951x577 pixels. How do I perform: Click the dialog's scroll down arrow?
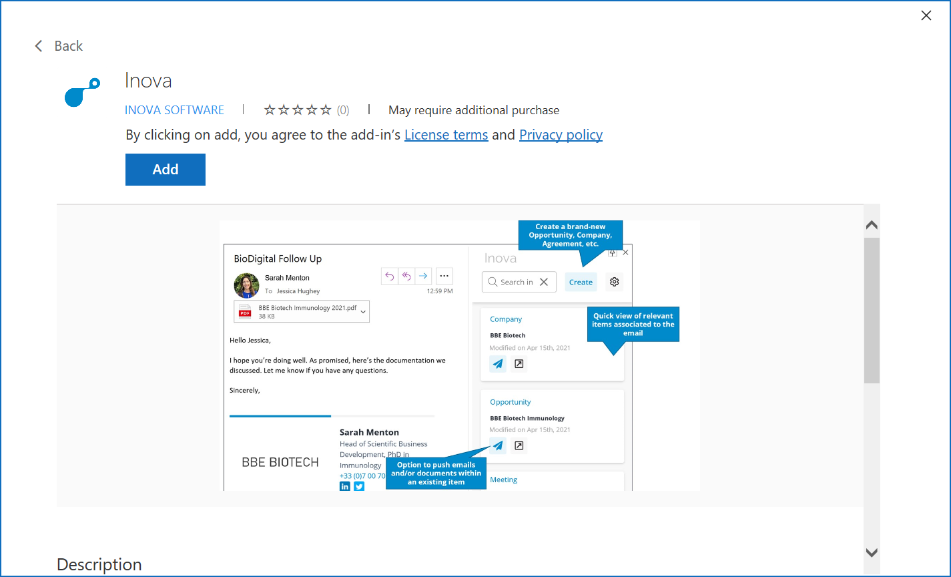pos(872,552)
